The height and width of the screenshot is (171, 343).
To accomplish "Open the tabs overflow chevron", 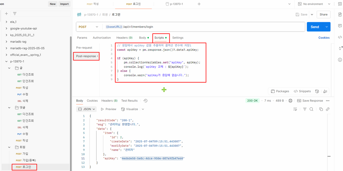I will (289, 4).
